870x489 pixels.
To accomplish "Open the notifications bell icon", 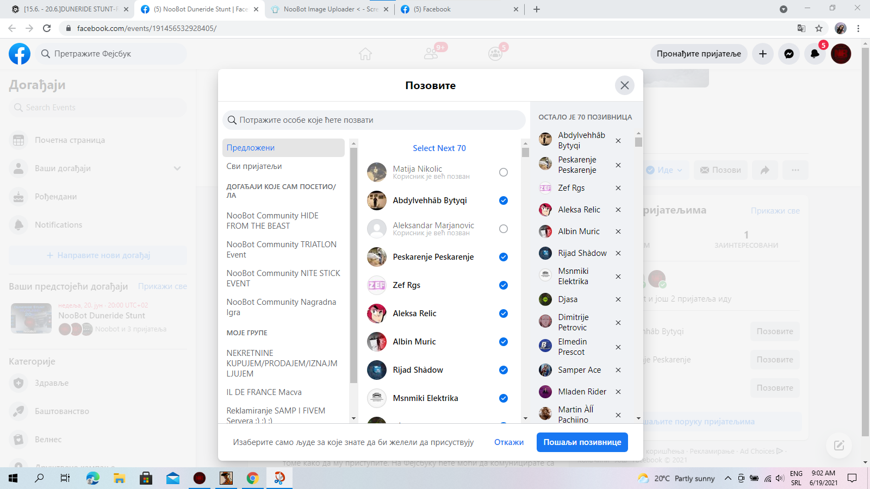I will [815, 54].
